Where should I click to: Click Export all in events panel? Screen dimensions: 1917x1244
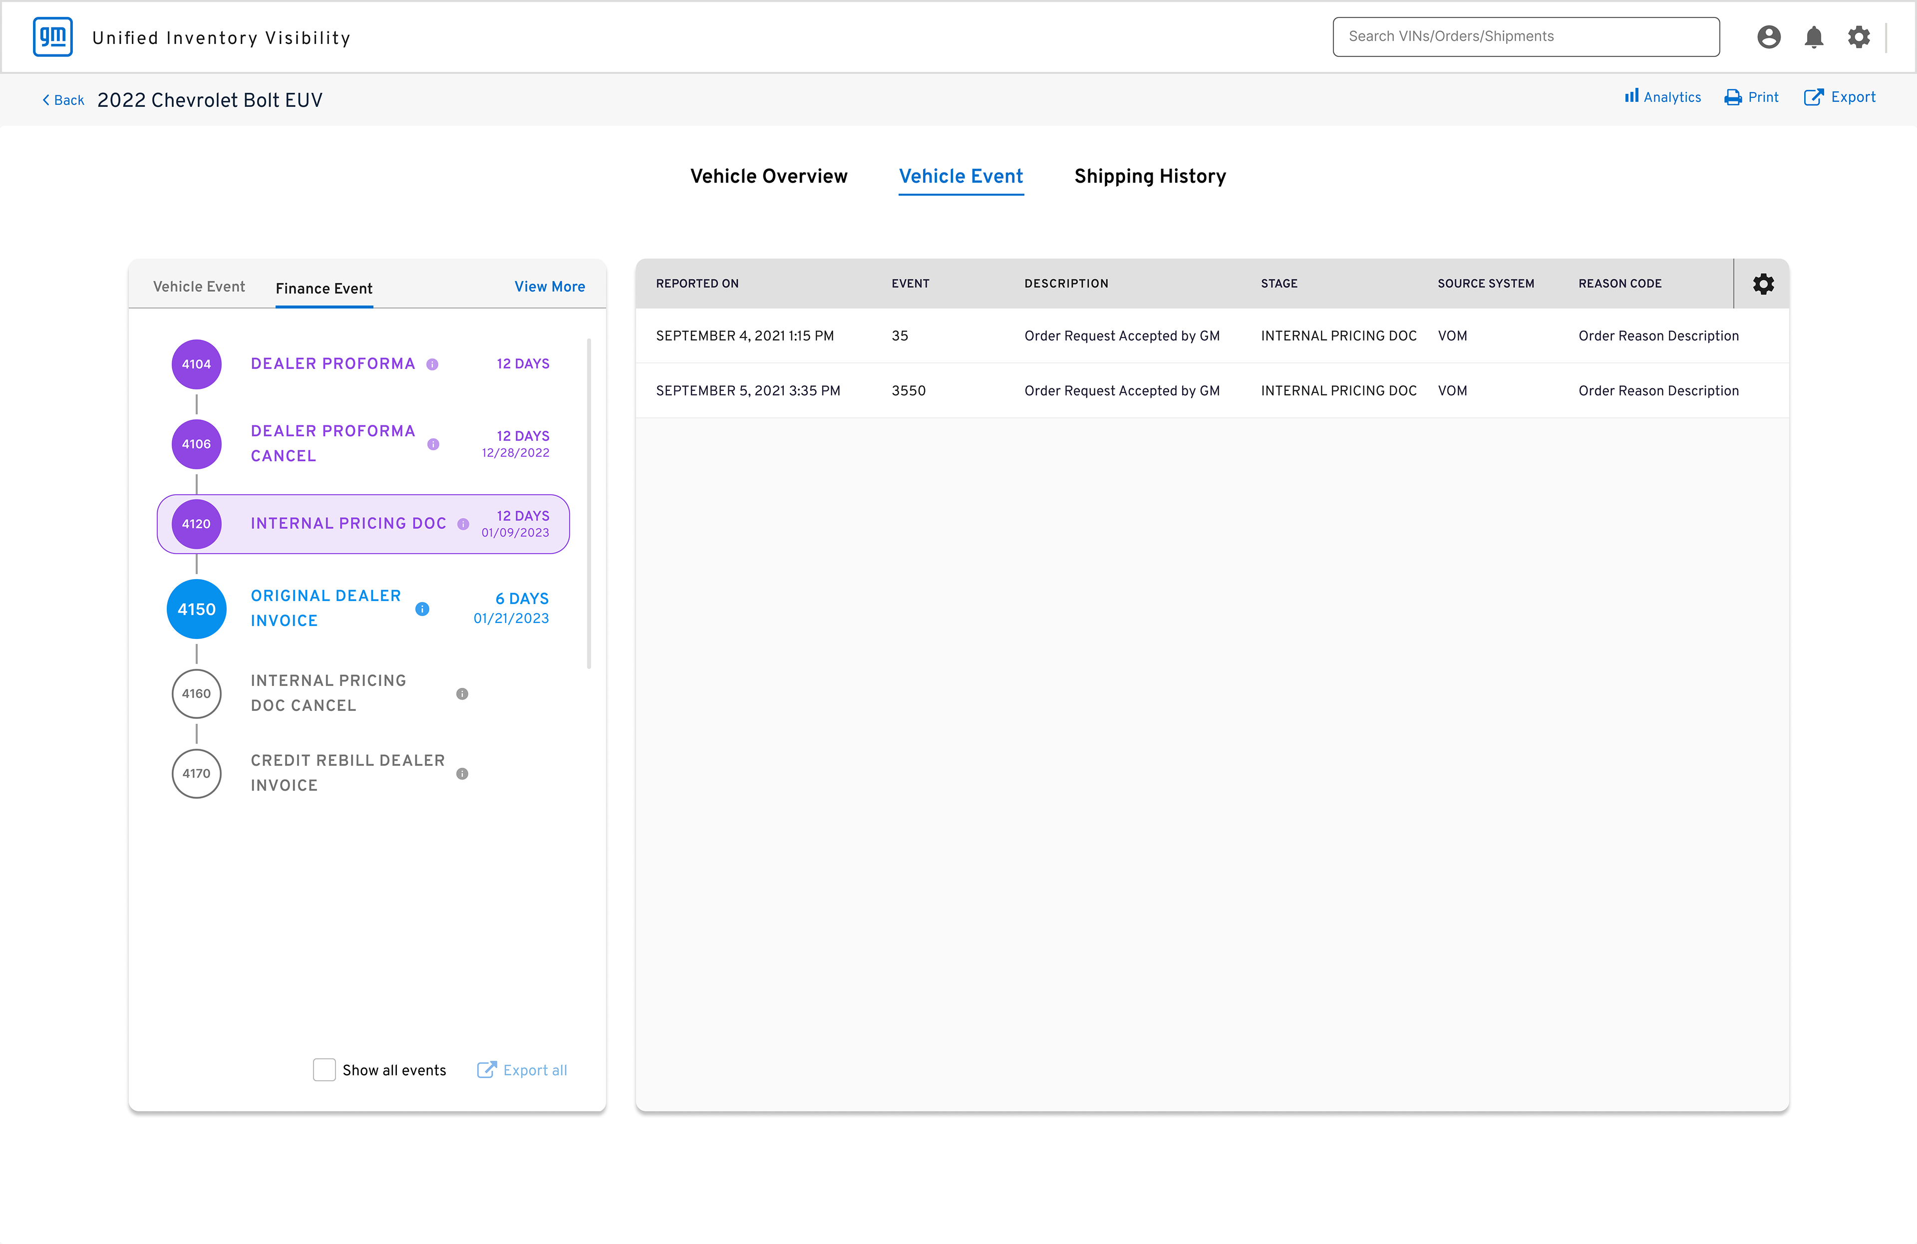tap(522, 1070)
